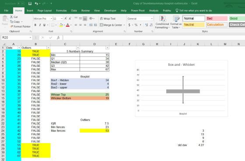
Task: Toggle italic formatting
Action: coord(40,25)
